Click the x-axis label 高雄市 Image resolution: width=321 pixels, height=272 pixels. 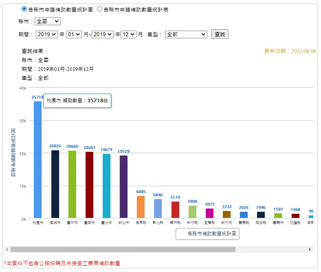pos(55,222)
